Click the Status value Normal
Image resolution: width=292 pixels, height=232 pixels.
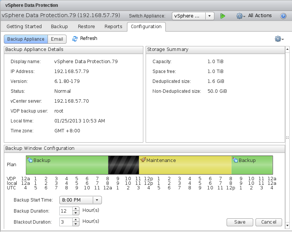62,91
